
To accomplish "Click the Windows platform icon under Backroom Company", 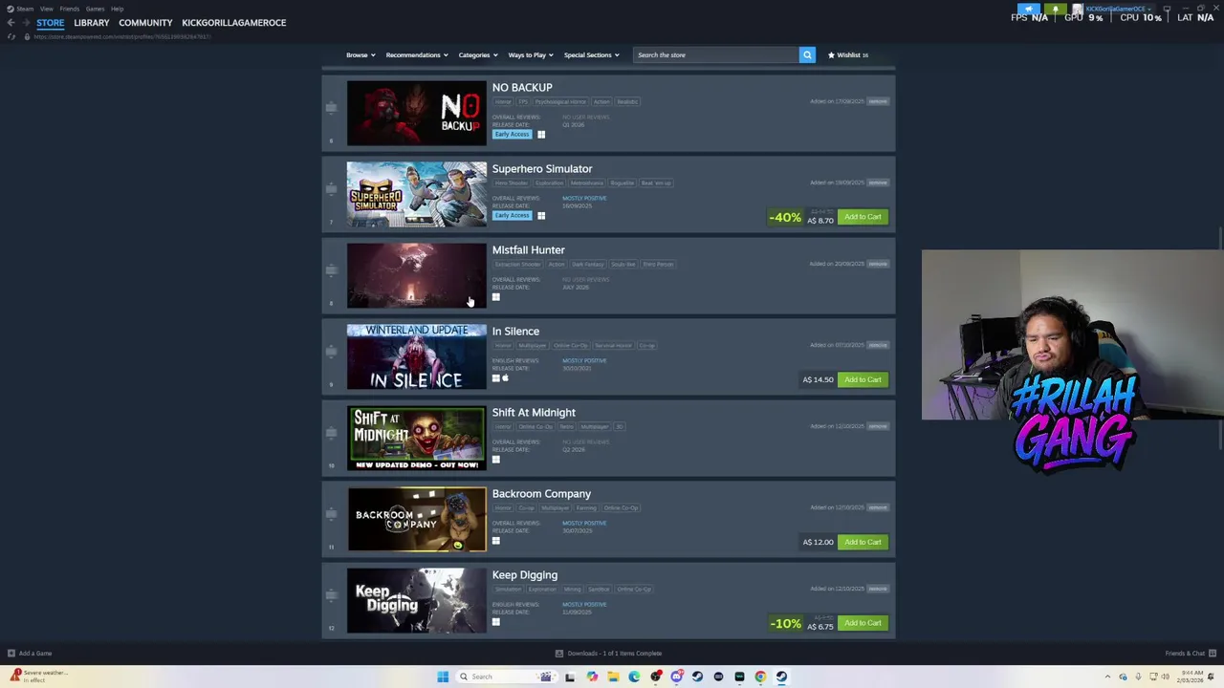I will coord(495,541).
